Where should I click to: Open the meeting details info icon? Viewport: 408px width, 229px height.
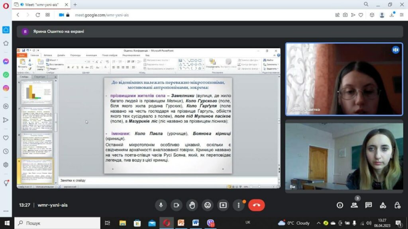click(x=340, y=205)
